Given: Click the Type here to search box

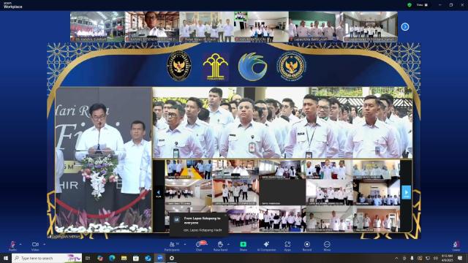Looking at the screenshot, I should click(47, 258).
